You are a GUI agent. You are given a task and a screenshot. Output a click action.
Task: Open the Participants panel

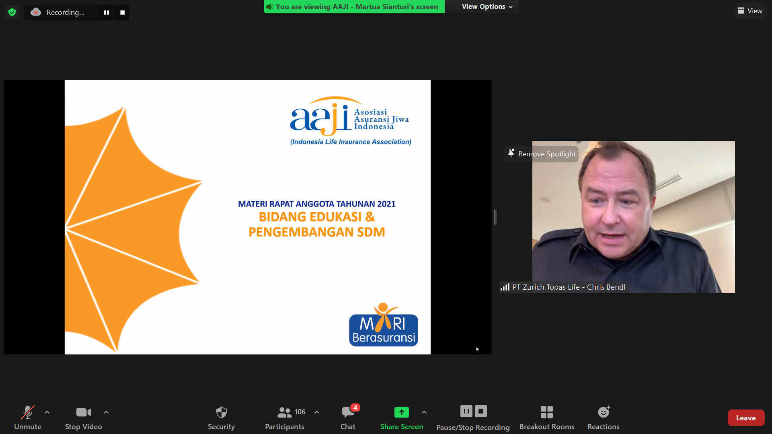point(285,418)
